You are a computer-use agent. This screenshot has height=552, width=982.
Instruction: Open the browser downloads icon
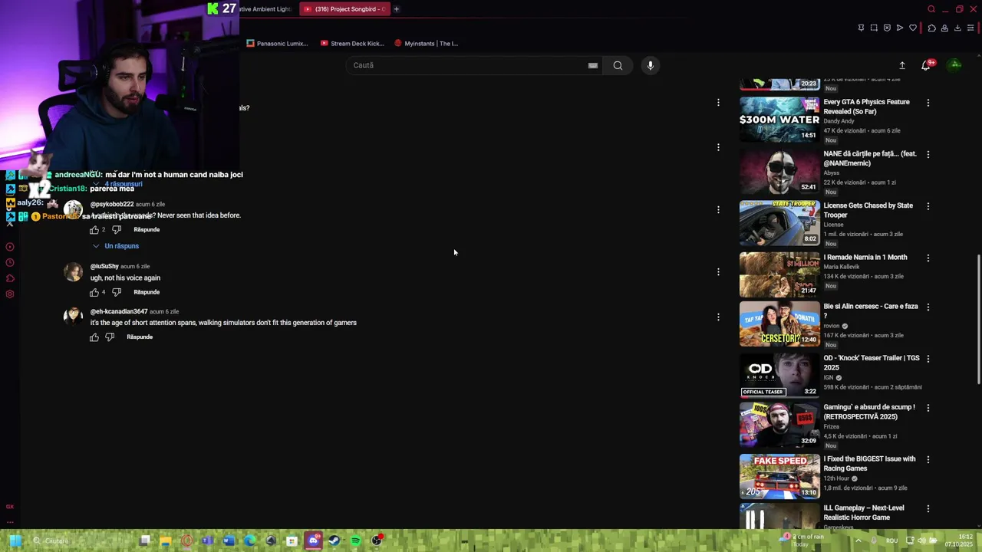pyautogui.click(x=957, y=28)
